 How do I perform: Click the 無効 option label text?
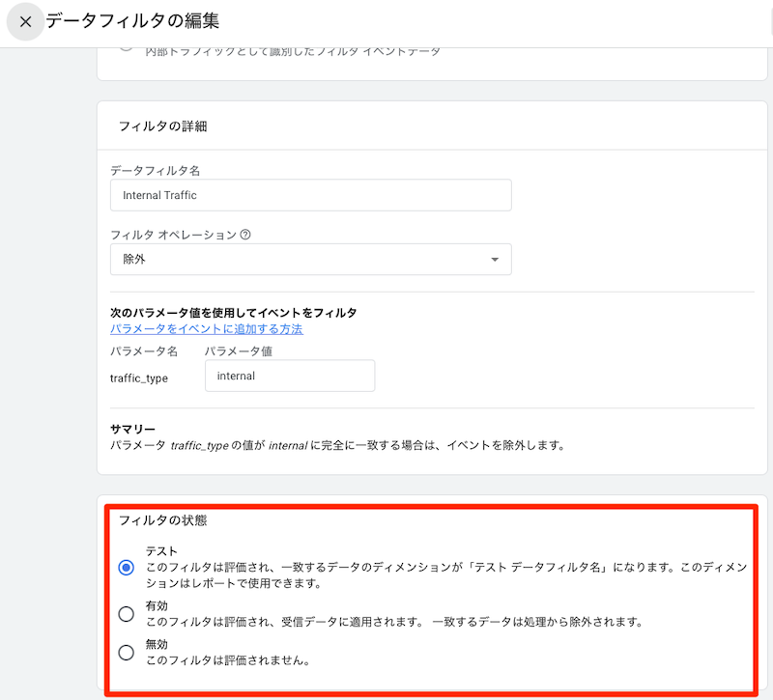[157, 644]
